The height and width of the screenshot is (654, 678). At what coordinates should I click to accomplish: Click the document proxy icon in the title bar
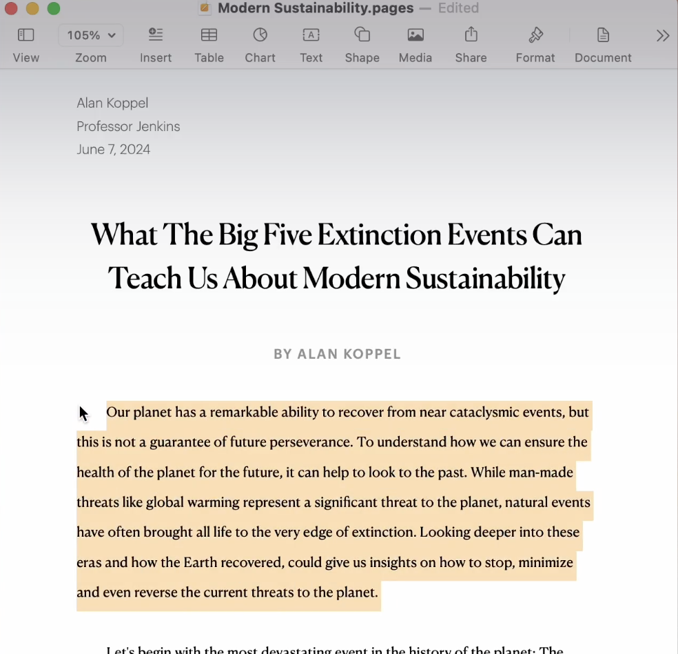coord(205,8)
